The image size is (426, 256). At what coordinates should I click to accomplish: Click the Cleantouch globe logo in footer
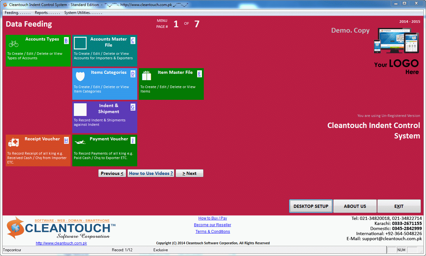[16, 227]
